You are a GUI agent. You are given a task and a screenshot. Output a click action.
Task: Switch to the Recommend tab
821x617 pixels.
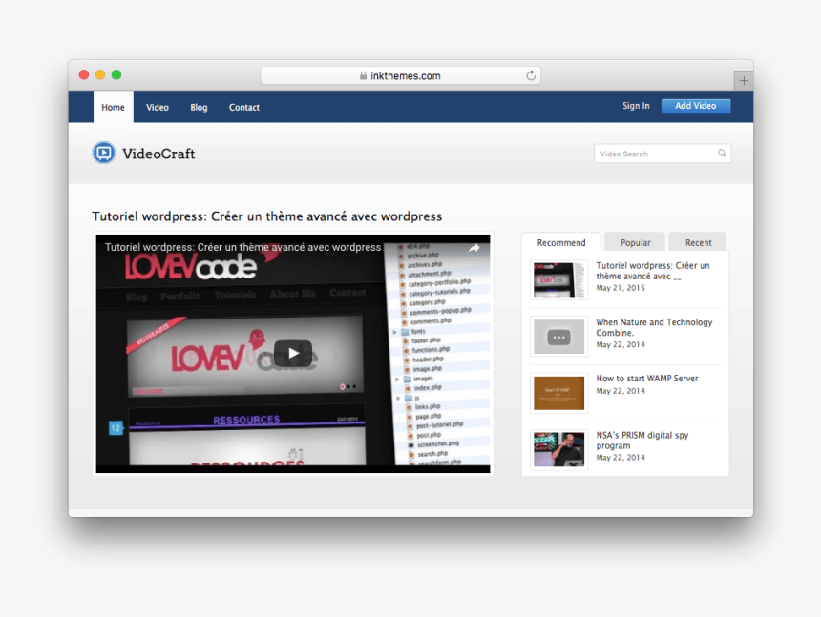[560, 242]
